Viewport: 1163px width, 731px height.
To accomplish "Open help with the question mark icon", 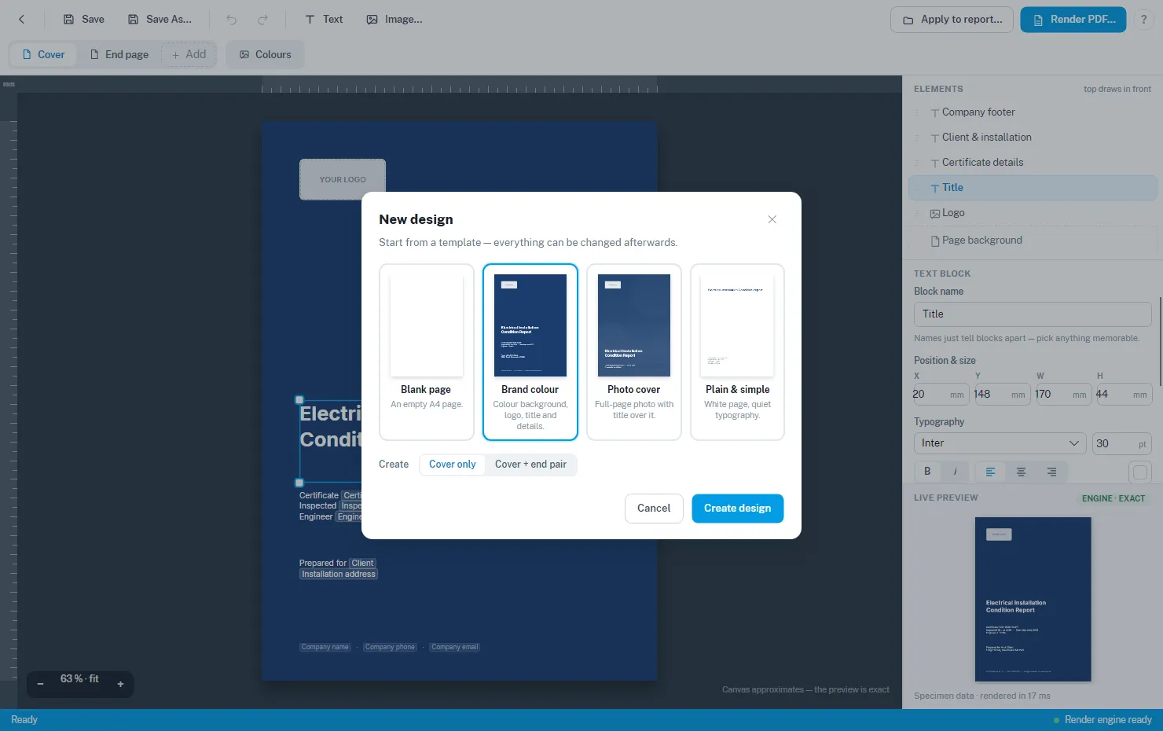I will click(1144, 20).
